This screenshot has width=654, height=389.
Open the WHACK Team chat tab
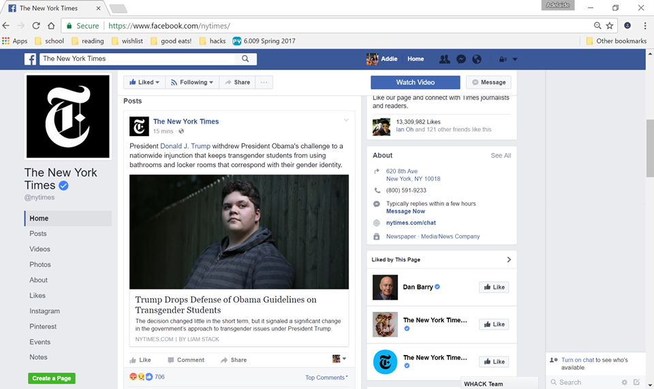(x=499, y=383)
